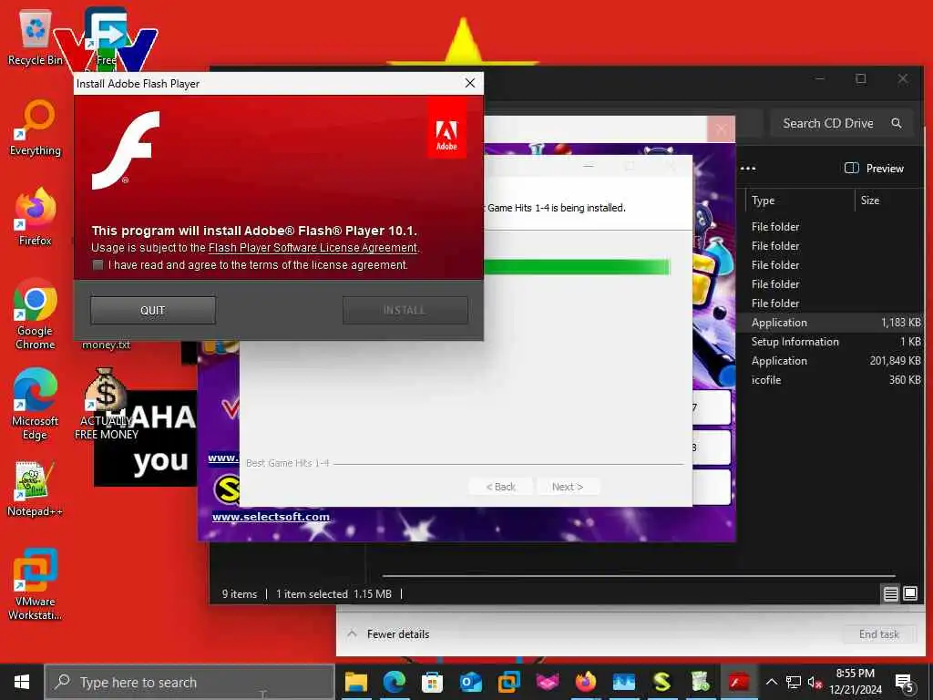Open File Explorer from the taskbar

tap(356, 682)
